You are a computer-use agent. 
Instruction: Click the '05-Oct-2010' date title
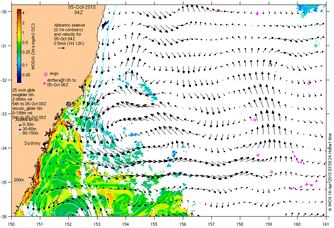point(82,7)
